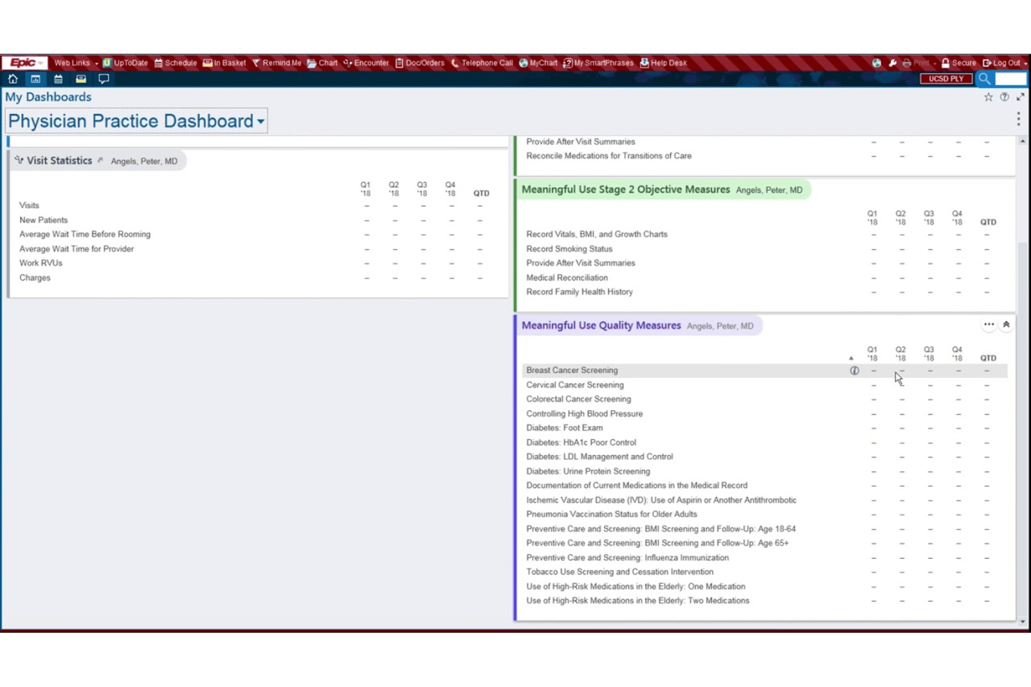Image resolution: width=1031 pixels, height=687 pixels.
Task: Launch UpToDate from the toolbar
Action: tap(125, 63)
